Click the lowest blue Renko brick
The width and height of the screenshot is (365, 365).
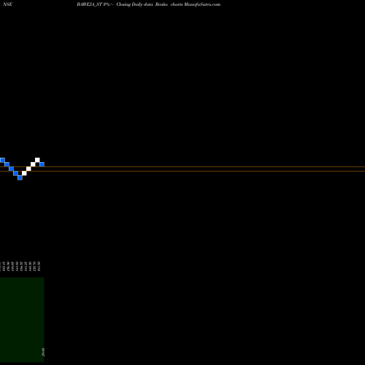(x=20, y=178)
